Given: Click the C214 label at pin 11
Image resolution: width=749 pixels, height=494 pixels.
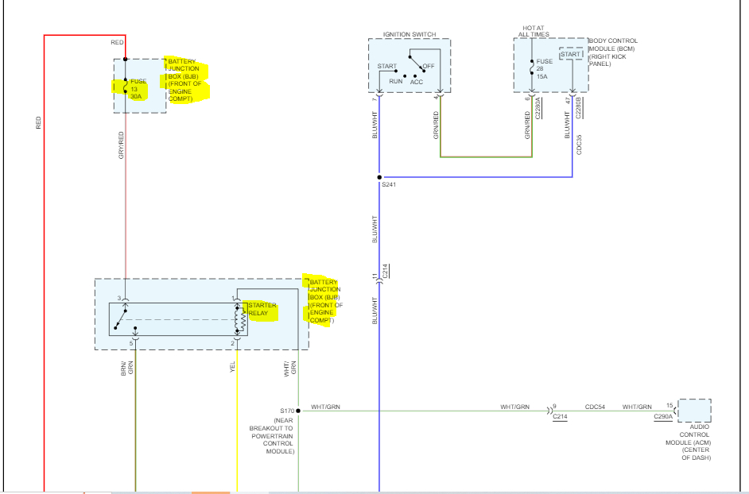Looking at the screenshot, I should tap(386, 271).
